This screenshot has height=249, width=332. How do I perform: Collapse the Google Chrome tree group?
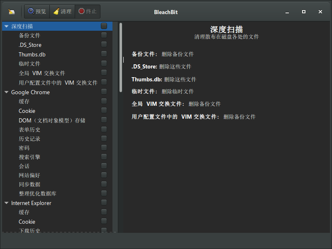(x=6, y=92)
